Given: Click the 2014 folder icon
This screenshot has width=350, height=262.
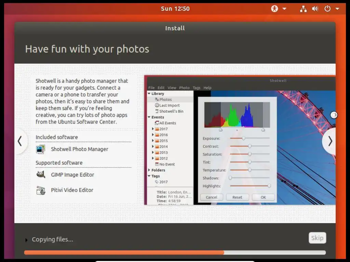Looking at the screenshot, I should pyautogui.click(x=157, y=147).
